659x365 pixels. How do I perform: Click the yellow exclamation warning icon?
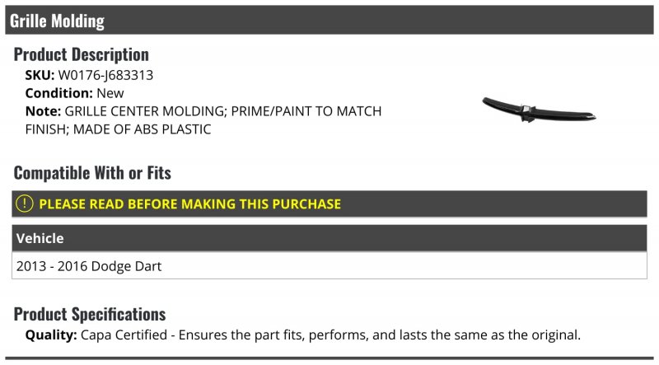pos(25,204)
